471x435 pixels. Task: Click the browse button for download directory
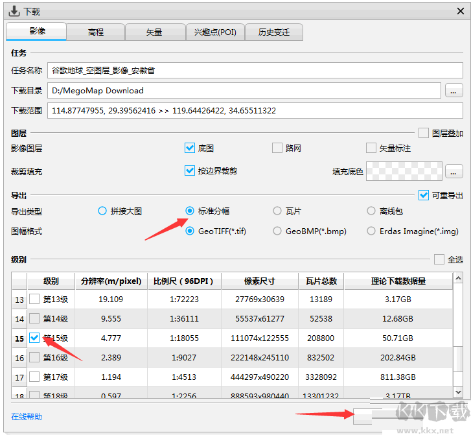454,91
